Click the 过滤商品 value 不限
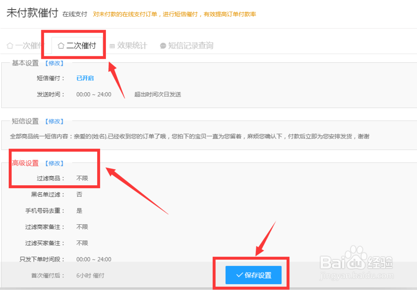 coord(82,178)
